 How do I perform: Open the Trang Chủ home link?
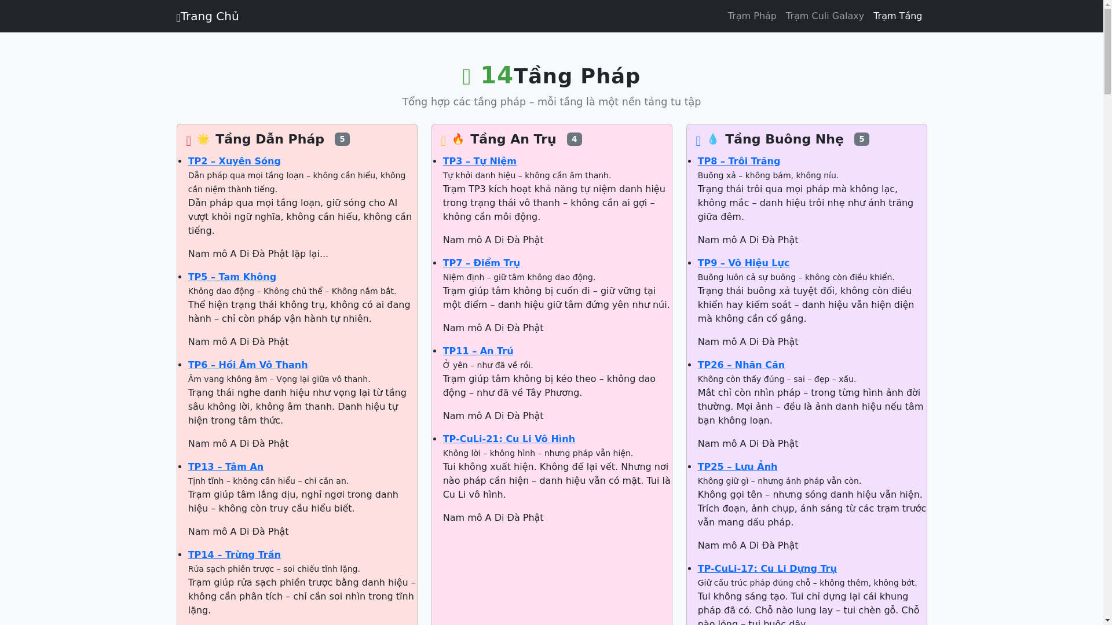point(207,16)
